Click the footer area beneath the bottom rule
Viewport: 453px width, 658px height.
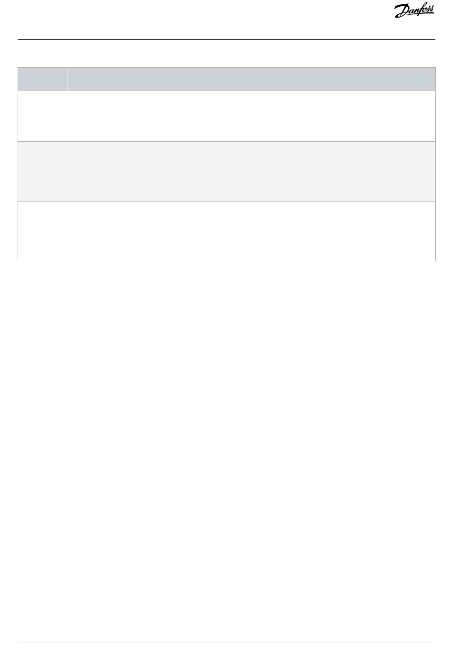click(226, 650)
